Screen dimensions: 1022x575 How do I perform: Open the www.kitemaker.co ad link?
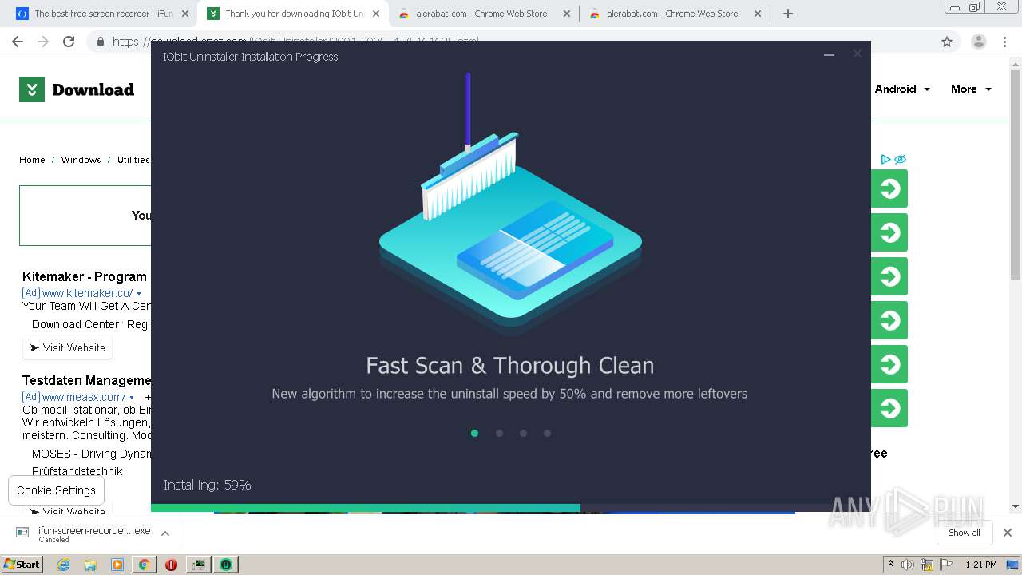[x=87, y=293]
